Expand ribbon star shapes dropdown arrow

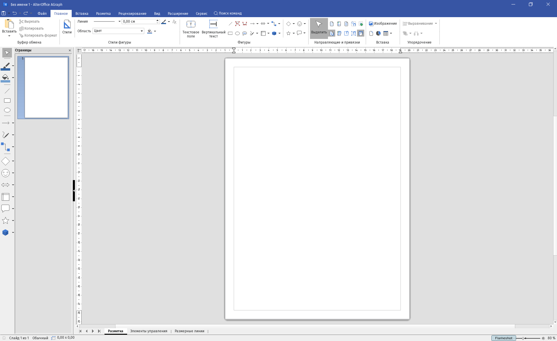click(x=294, y=33)
